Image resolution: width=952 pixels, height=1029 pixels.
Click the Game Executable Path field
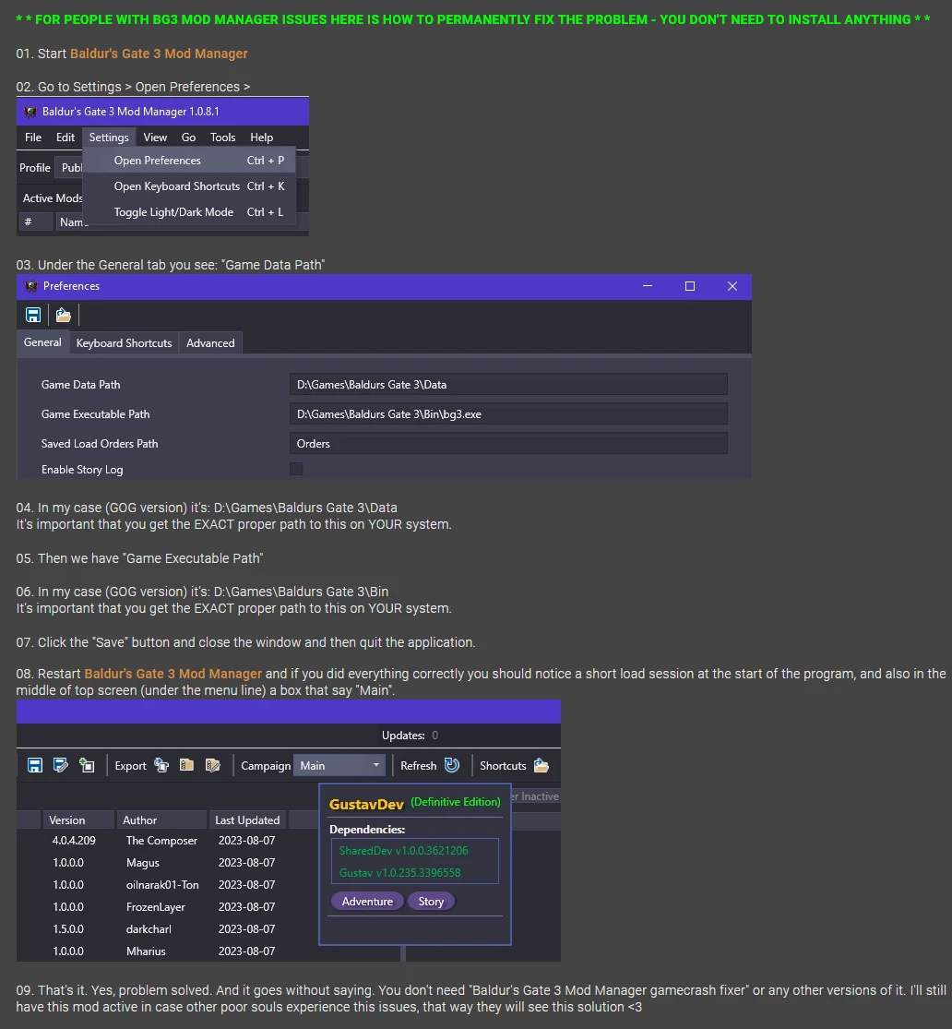(508, 414)
